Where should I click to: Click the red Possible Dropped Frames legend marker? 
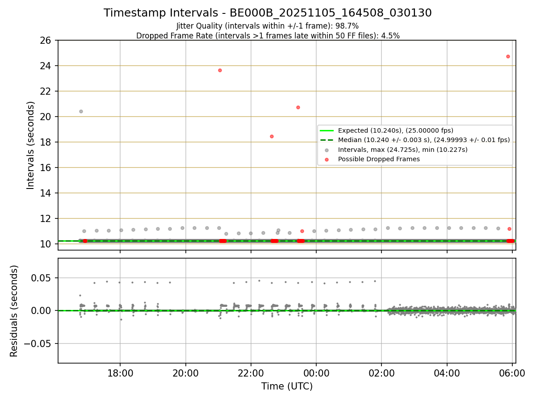click(327, 159)
